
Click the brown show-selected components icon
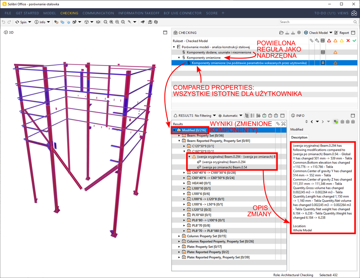[56, 22]
